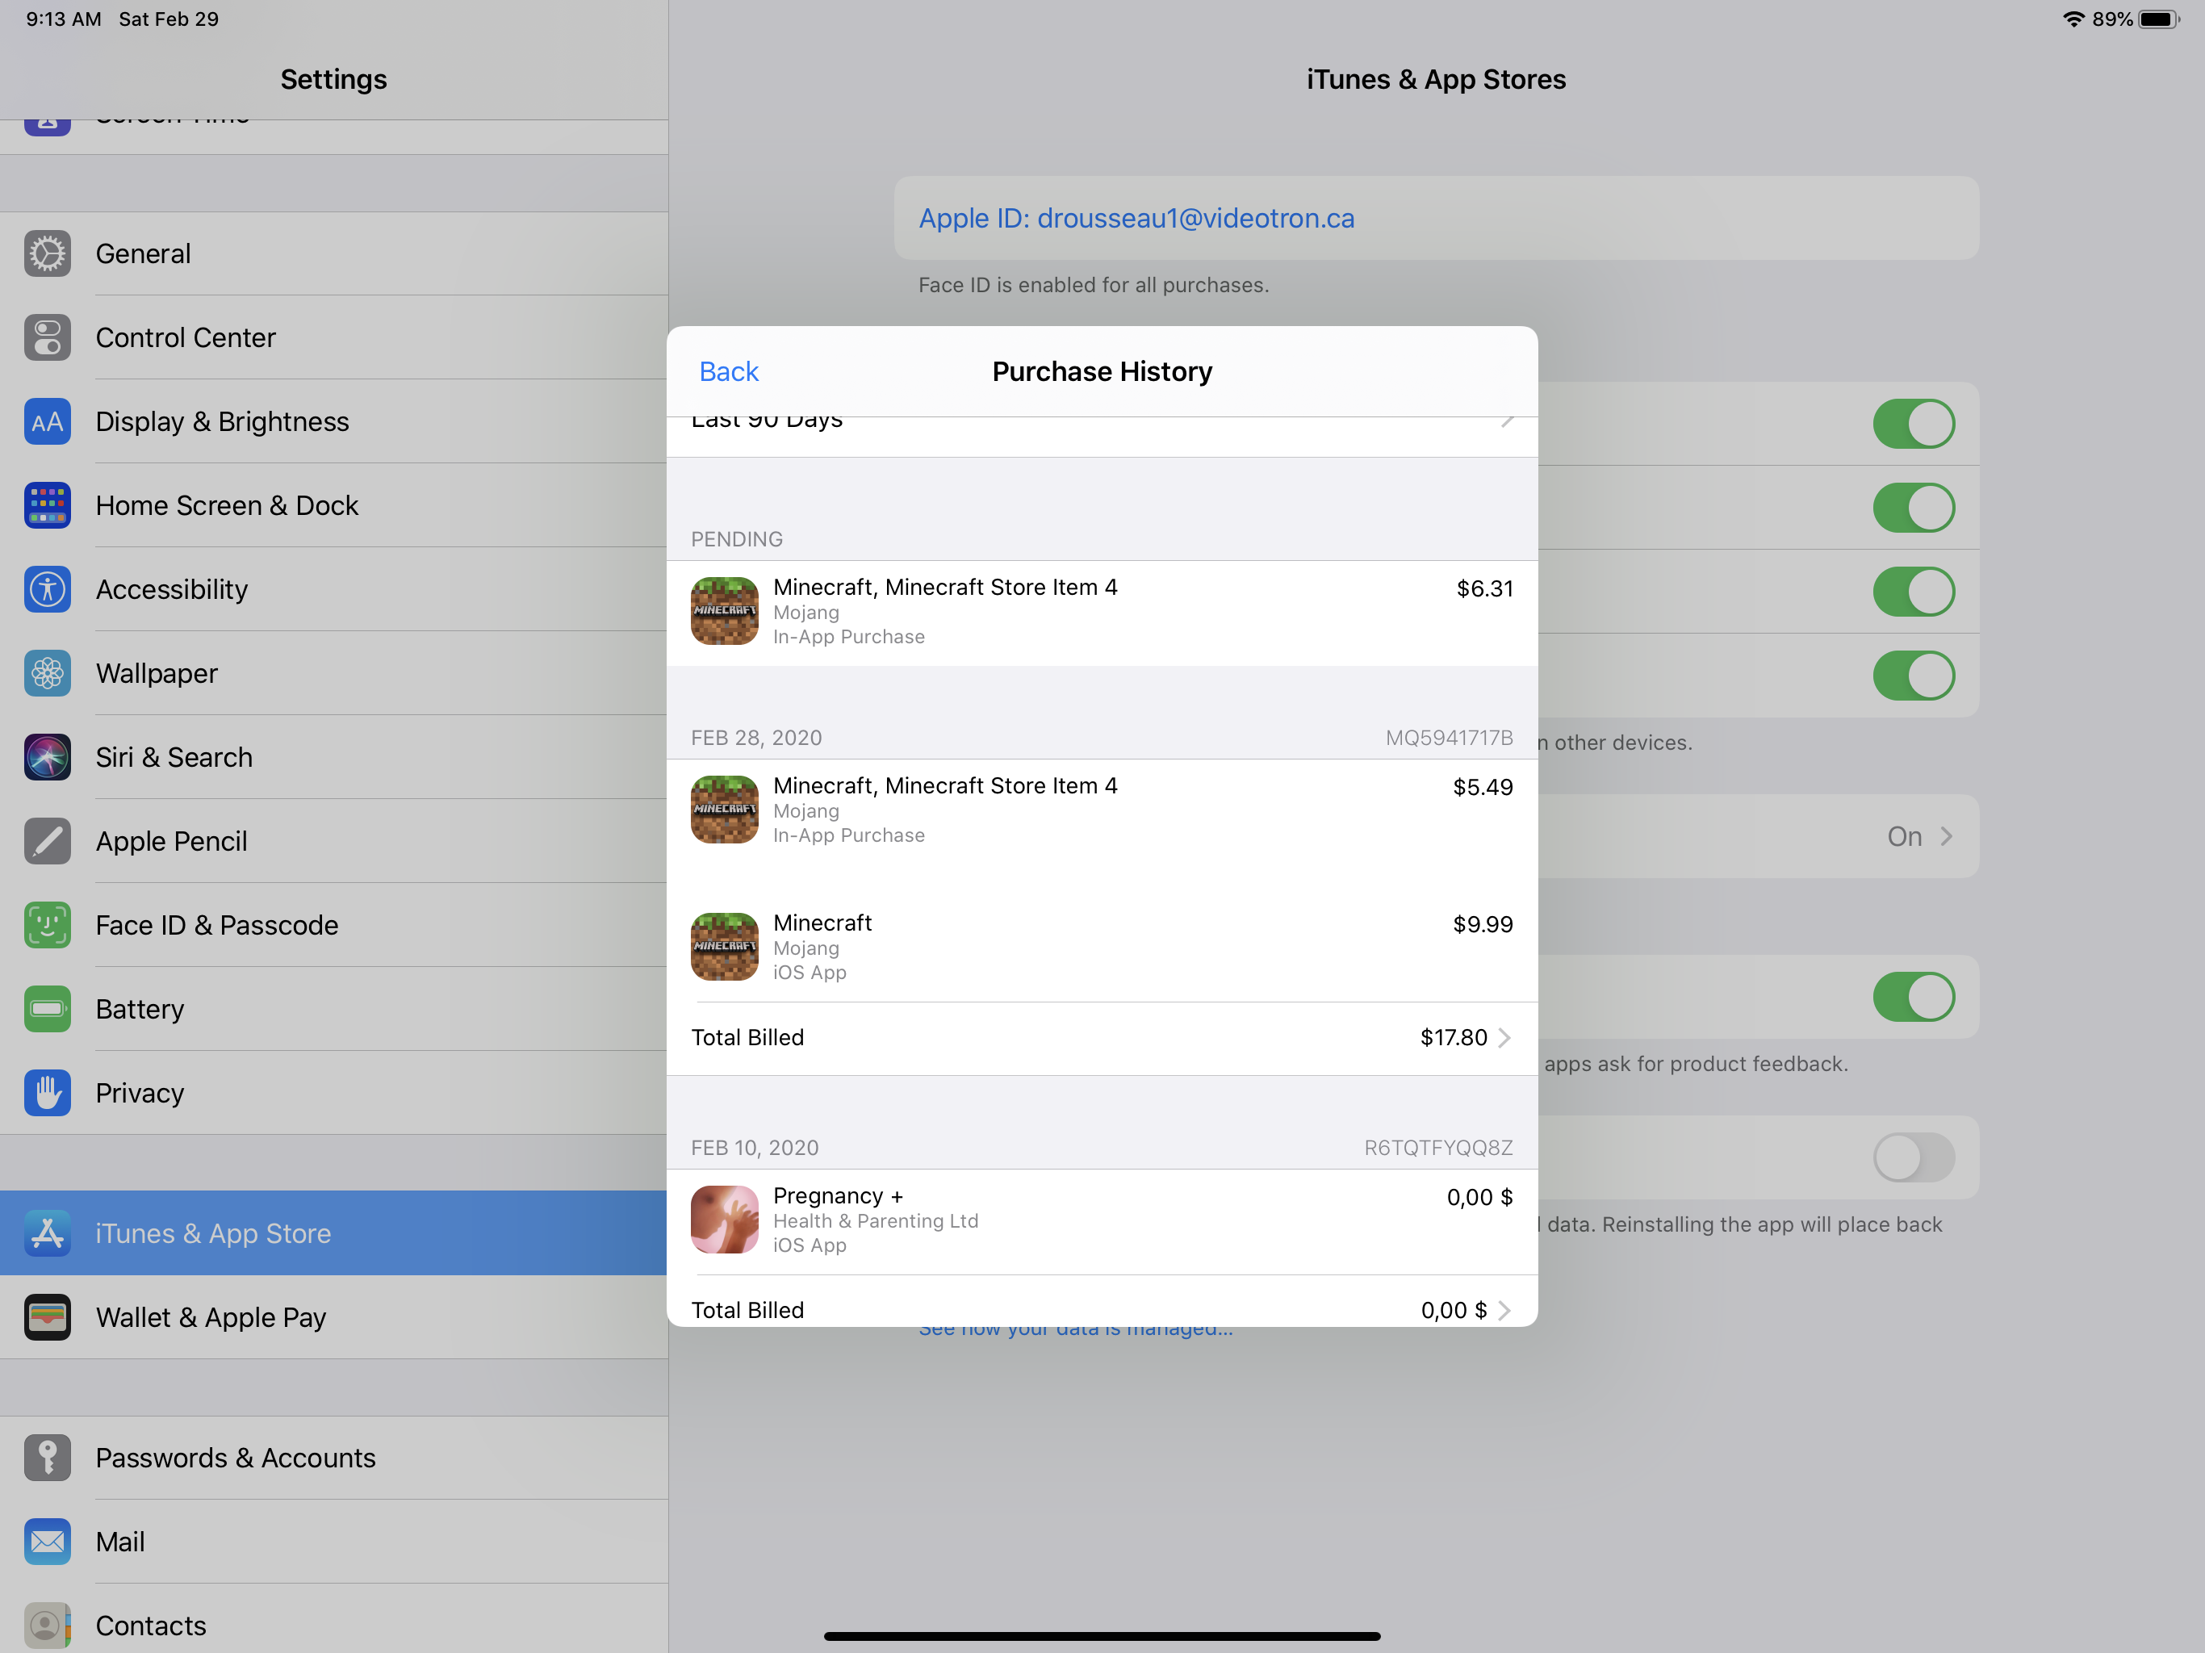Expand the 0,00 $ Total Billed chevron
The image size is (2205, 1653).
(x=1504, y=1310)
